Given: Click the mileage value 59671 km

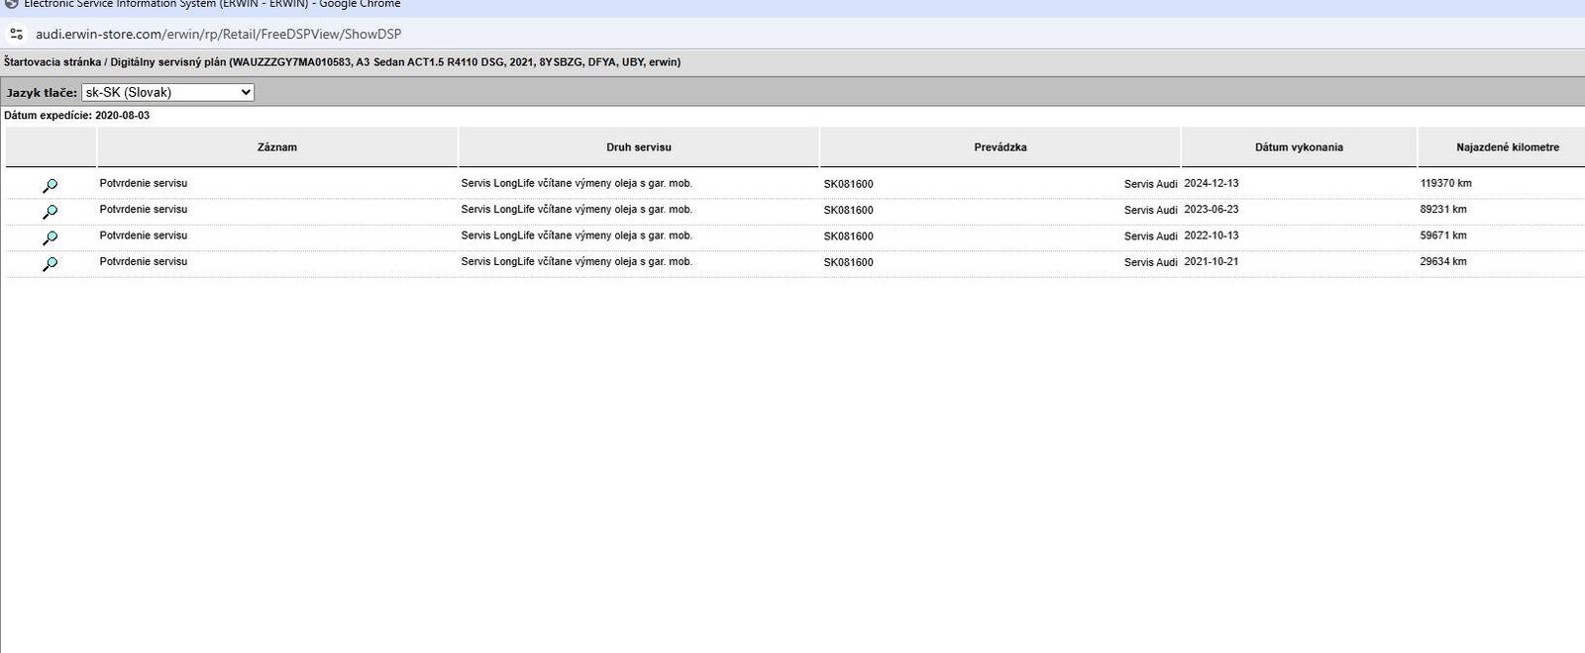Looking at the screenshot, I should (1443, 235).
